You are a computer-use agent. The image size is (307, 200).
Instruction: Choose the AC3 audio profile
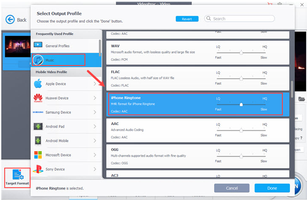[x=198, y=174]
